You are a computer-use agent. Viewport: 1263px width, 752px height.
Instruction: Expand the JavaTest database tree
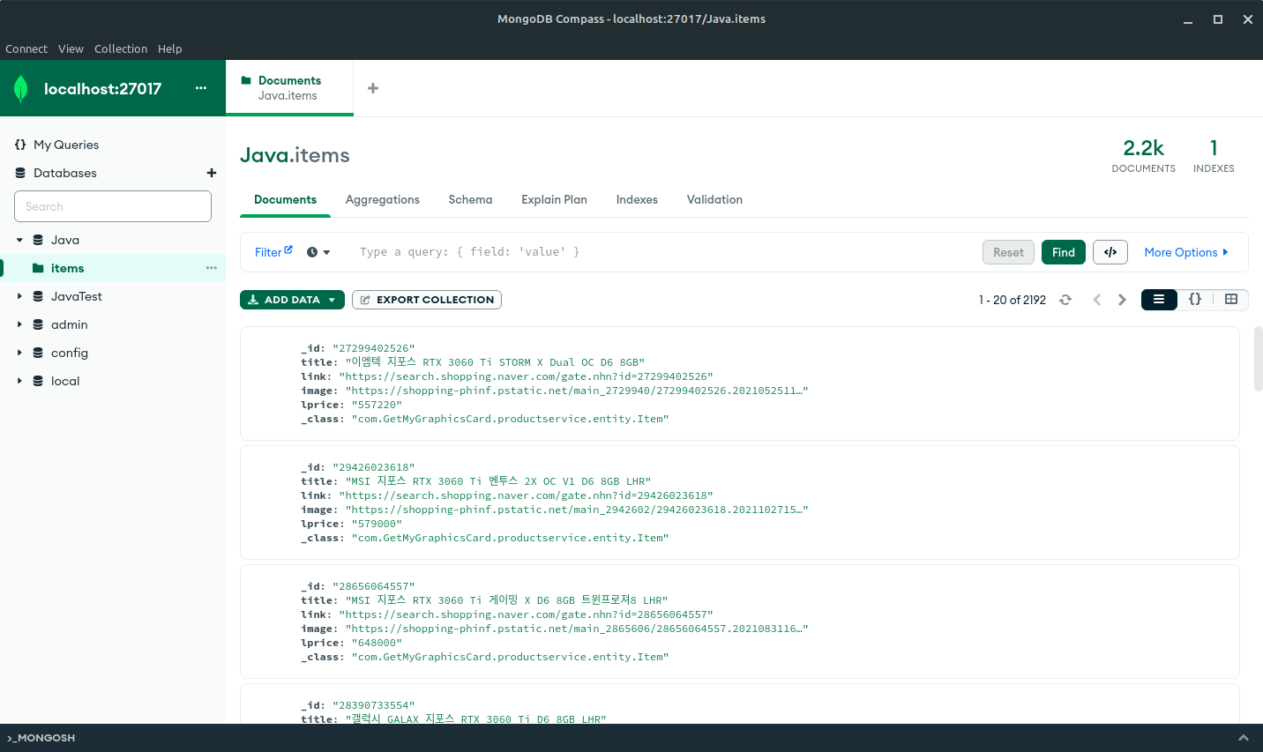click(19, 296)
